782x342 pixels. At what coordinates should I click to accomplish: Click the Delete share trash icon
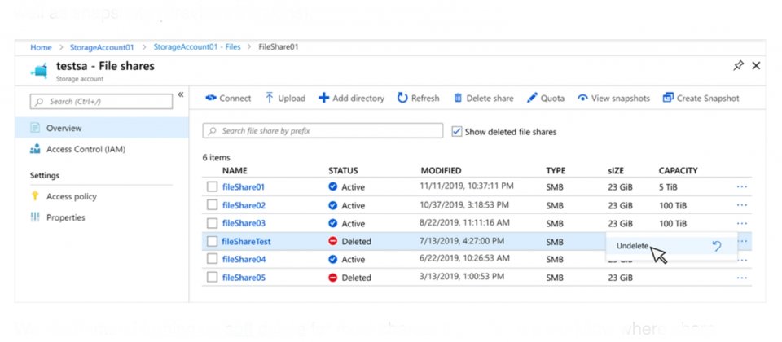pyautogui.click(x=458, y=98)
